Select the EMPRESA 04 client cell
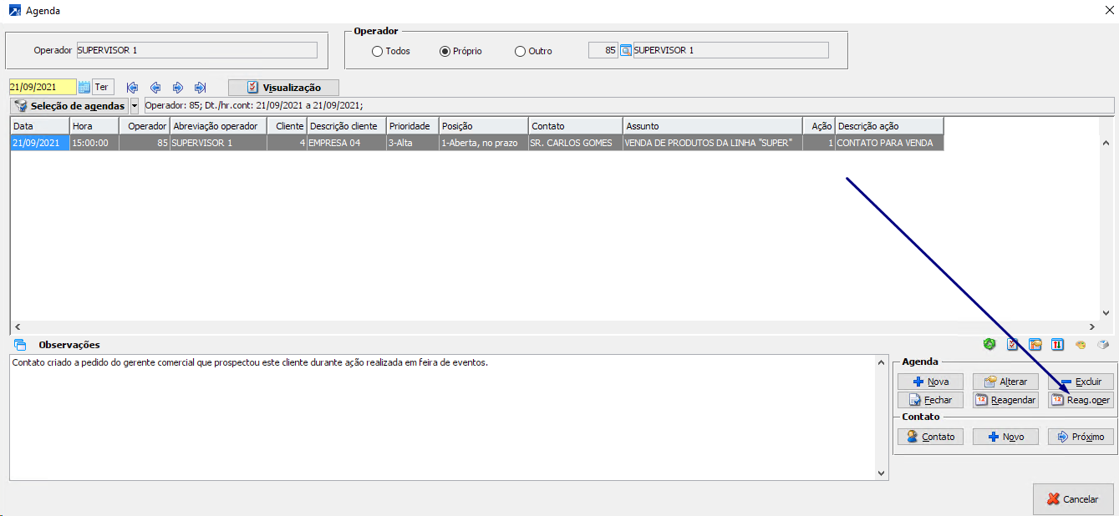The image size is (1119, 516). [346, 143]
